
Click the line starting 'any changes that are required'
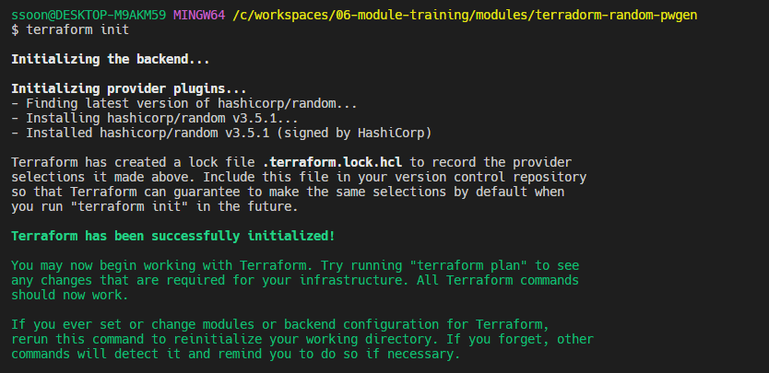(295, 280)
